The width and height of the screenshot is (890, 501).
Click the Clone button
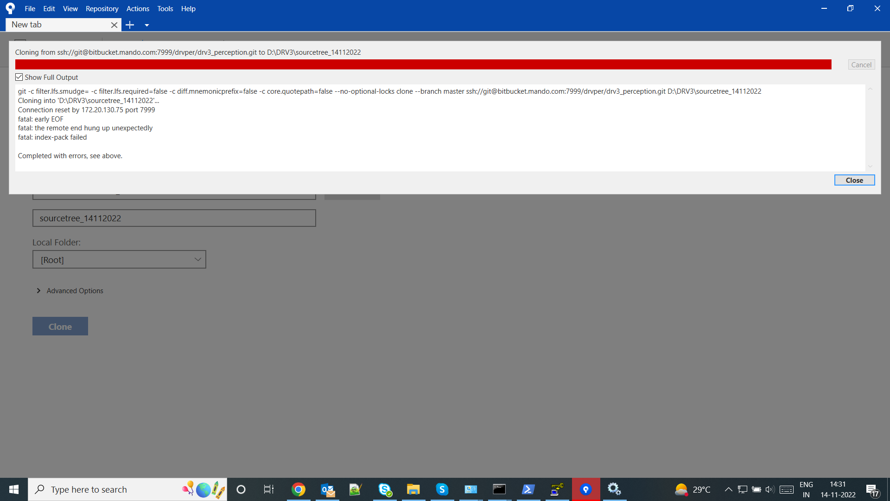coord(60,326)
